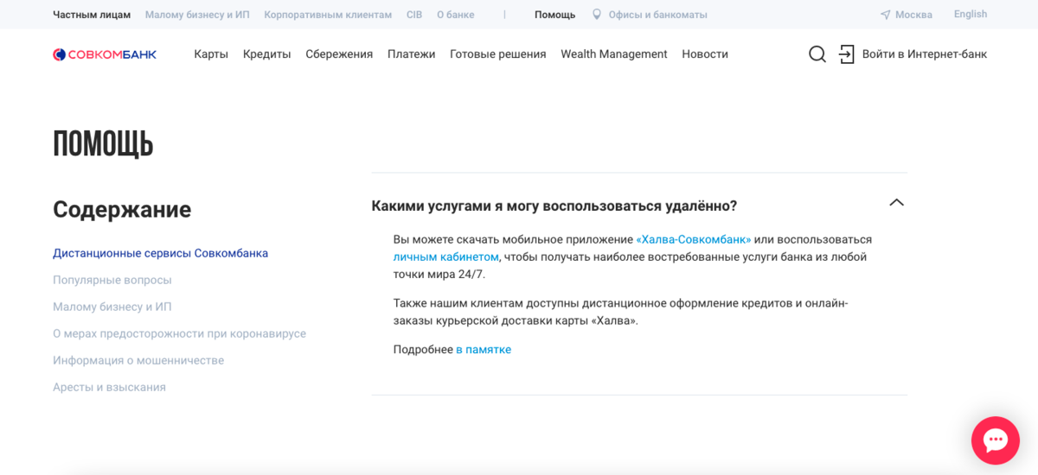Click the ПОМОЩЬ page heading

[103, 143]
